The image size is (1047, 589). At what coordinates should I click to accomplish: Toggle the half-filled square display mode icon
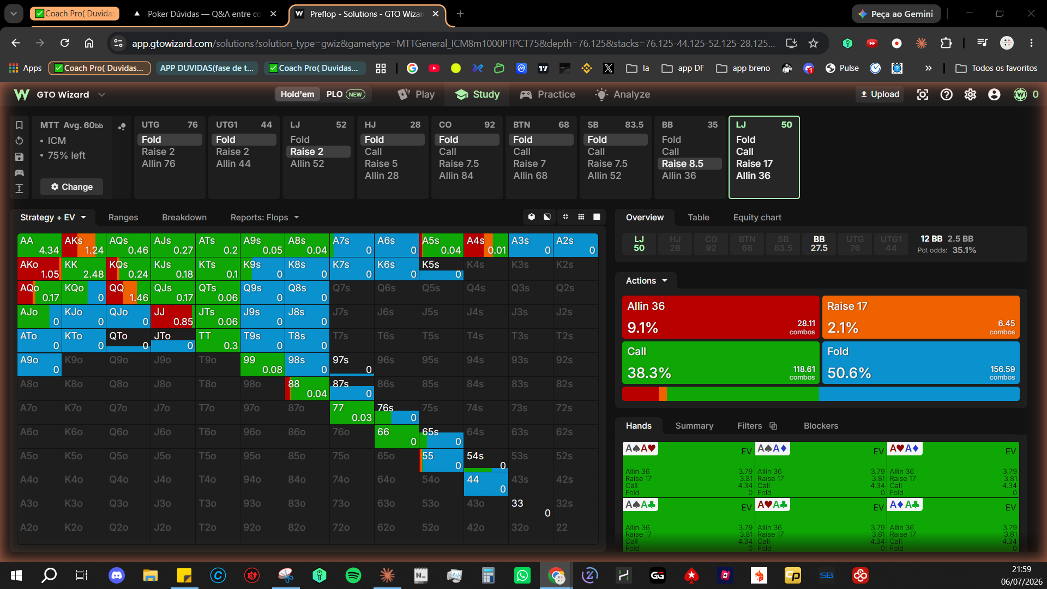(547, 217)
